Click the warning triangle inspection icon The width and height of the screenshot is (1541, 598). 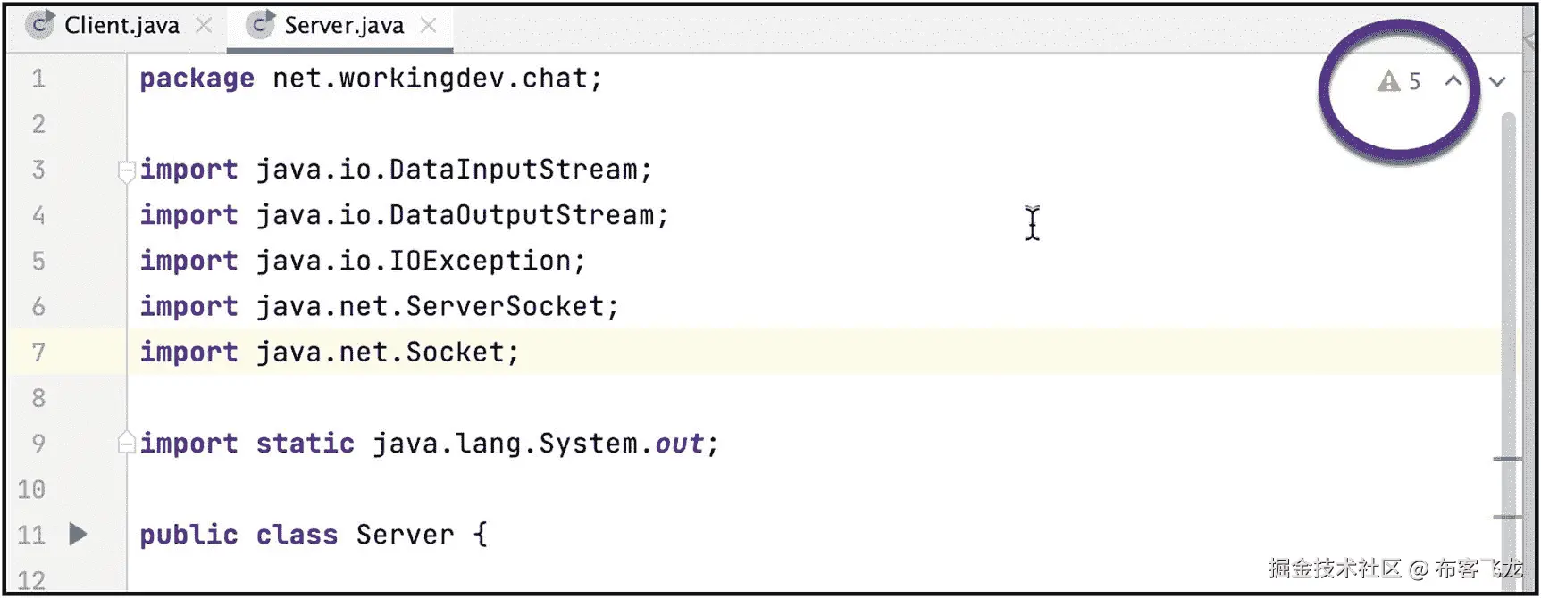[x=1388, y=82]
